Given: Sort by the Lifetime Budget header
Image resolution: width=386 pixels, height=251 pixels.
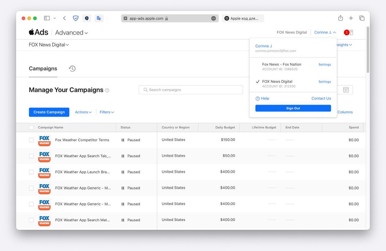Looking at the screenshot, I should [x=264, y=127].
